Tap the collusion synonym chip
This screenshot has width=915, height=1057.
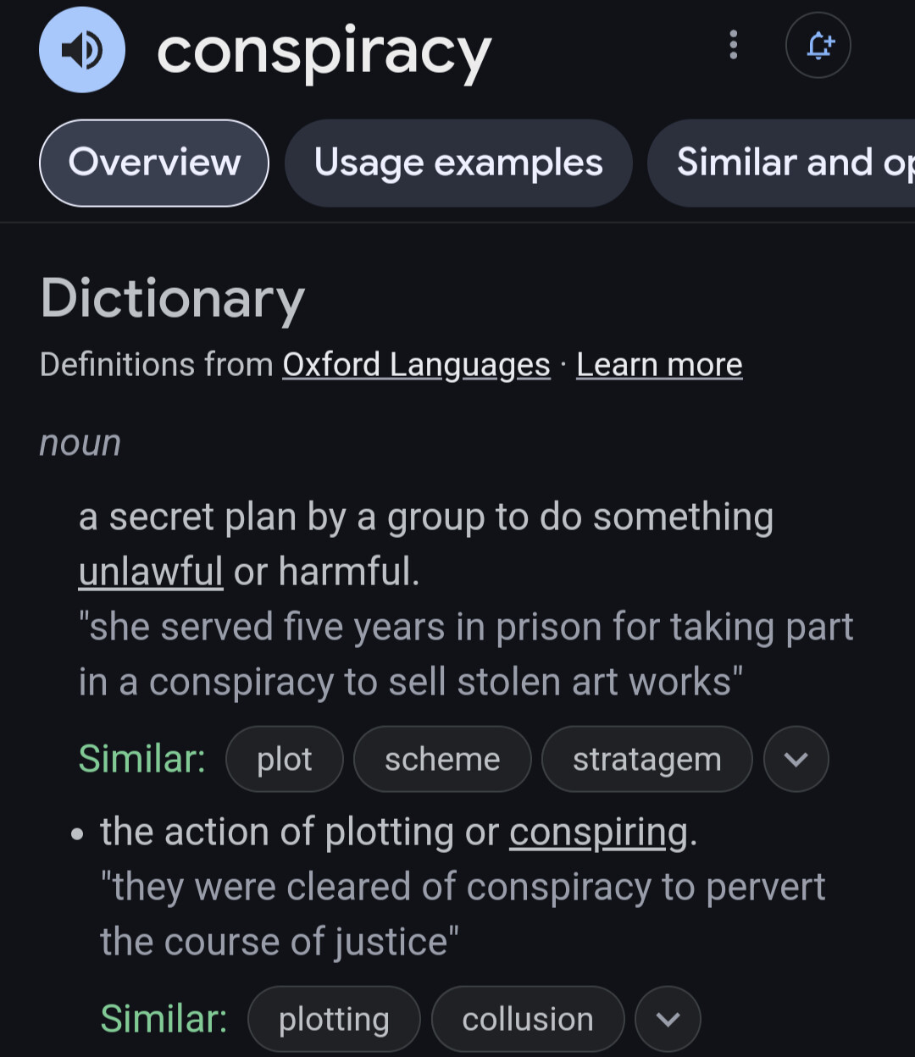[528, 1019]
